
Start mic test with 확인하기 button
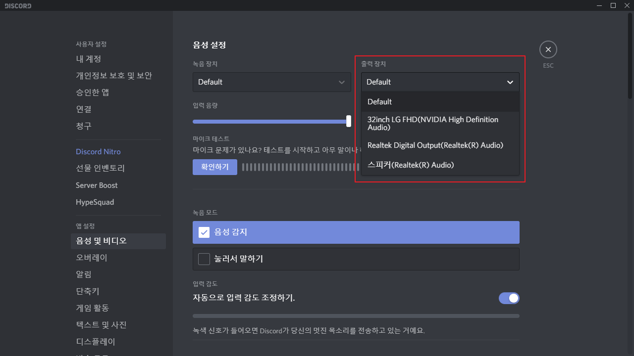pyautogui.click(x=215, y=167)
